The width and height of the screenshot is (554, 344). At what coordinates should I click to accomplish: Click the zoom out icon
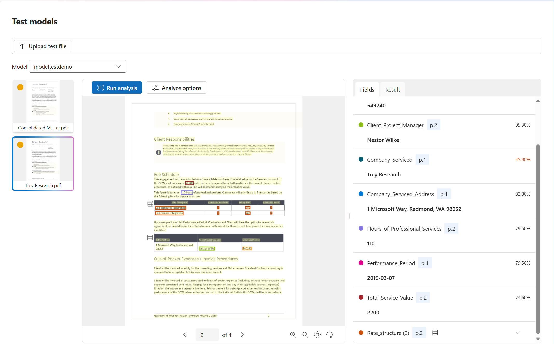click(305, 334)
